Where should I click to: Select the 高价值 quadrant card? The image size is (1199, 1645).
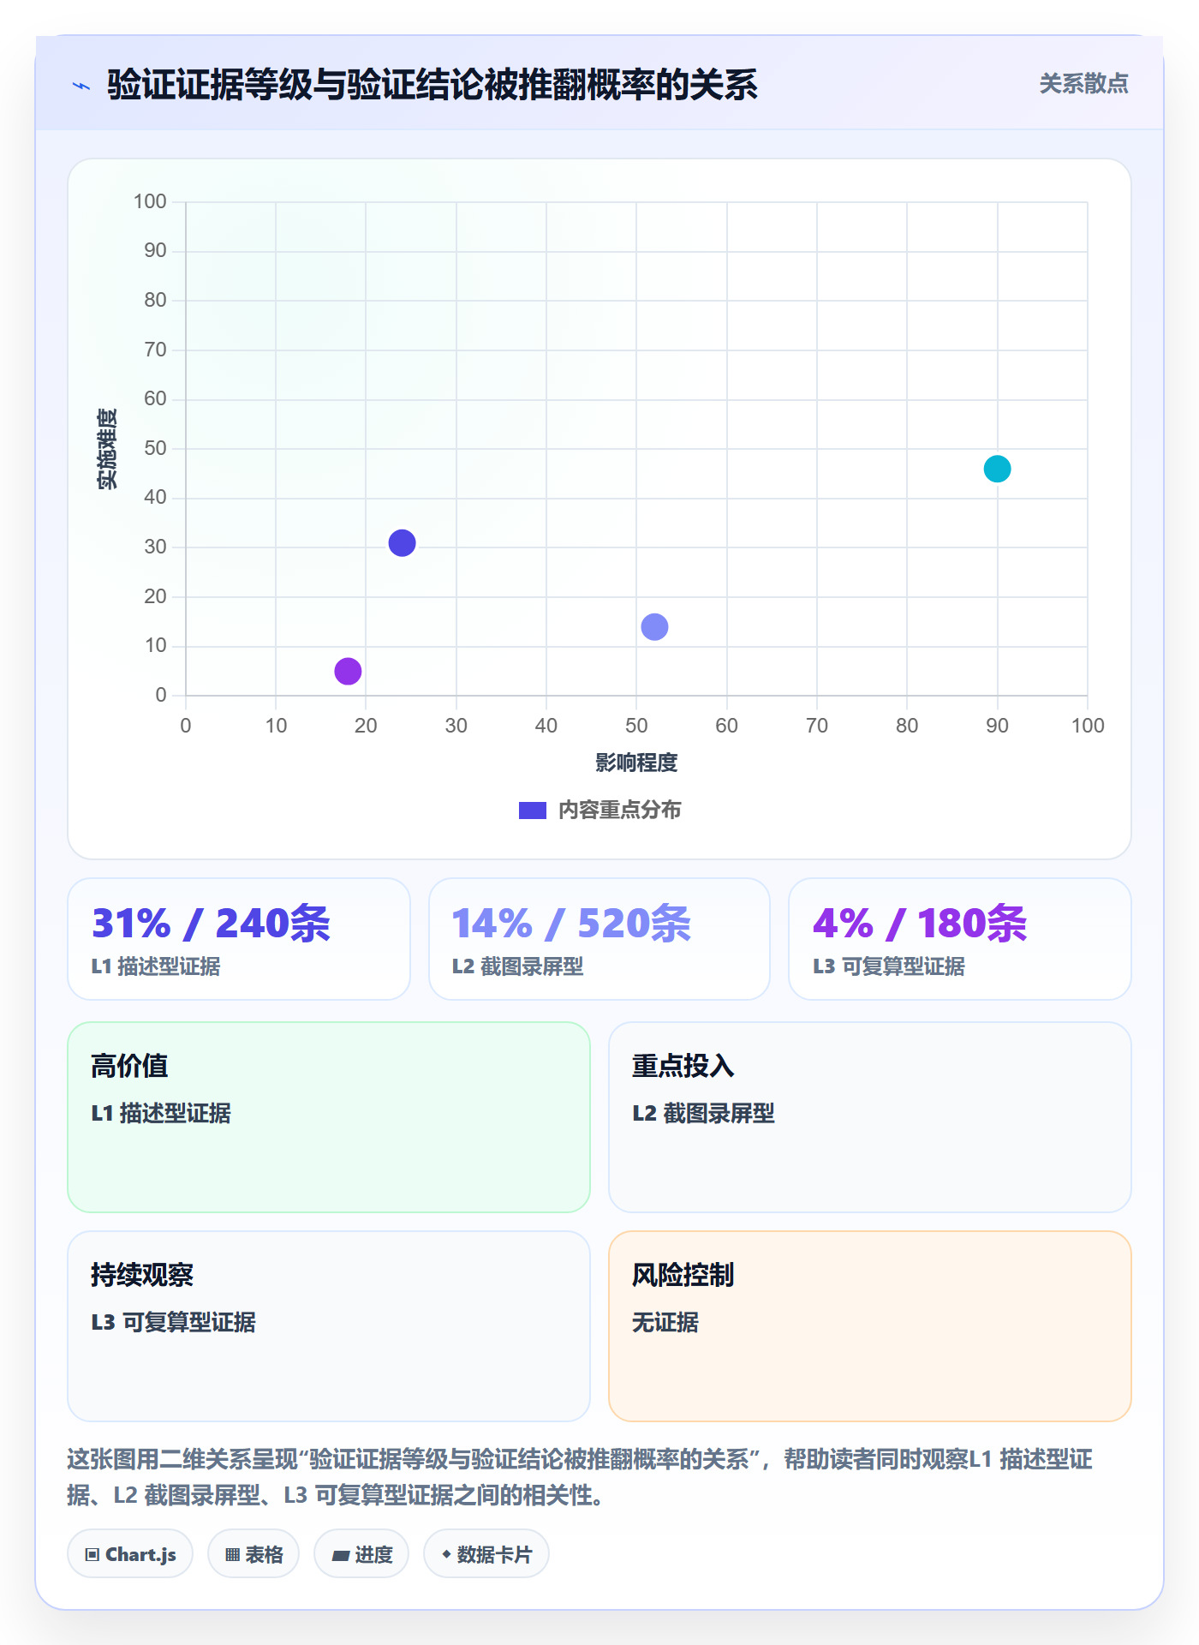pos(329,1117)
